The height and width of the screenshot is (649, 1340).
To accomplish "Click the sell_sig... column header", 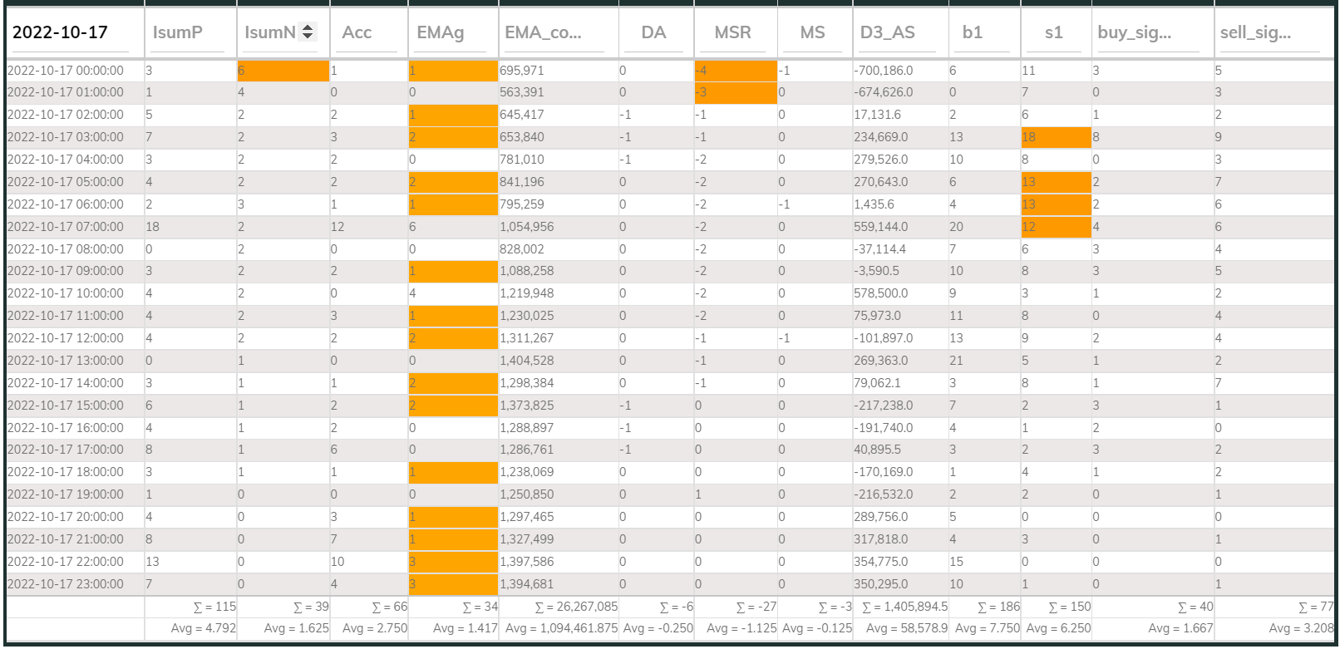I will pos(1255,32).
